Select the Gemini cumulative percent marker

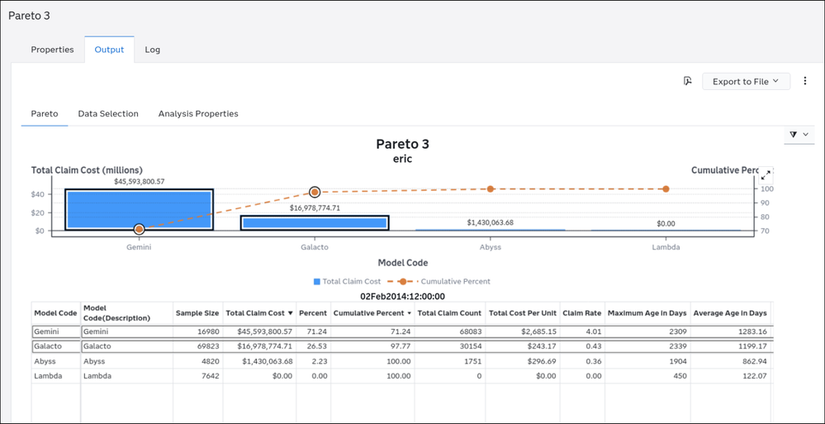[139, 229]
